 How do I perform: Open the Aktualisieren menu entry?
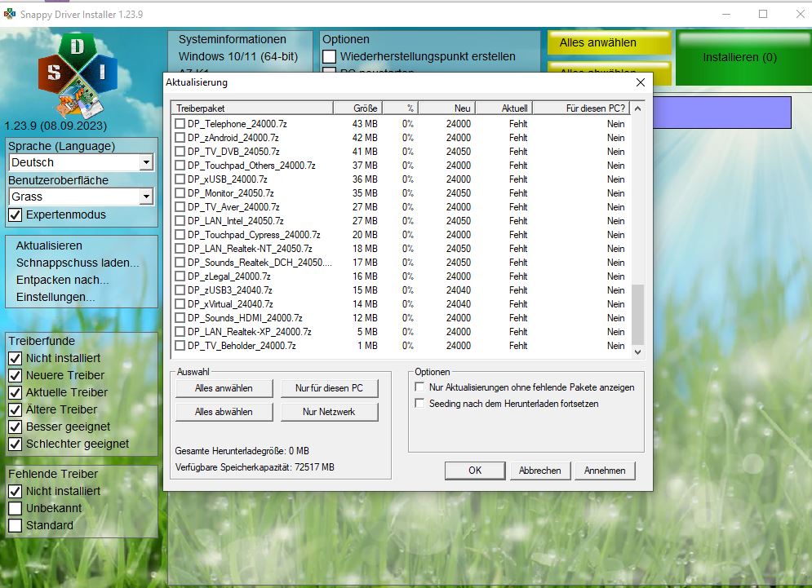(x=49, y=245)
